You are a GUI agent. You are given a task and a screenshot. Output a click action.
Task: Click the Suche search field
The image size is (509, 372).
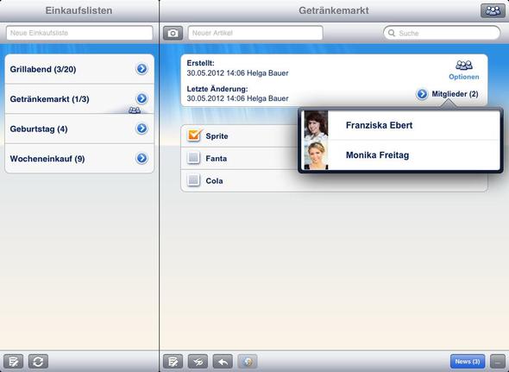click(x=442, y=33)
